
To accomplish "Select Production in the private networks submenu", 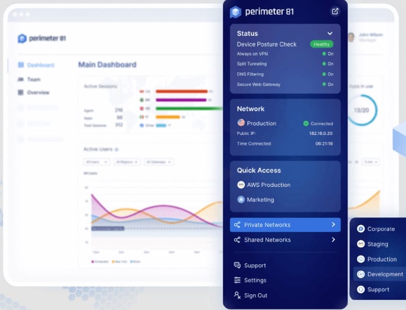I will tap(382, 259).
